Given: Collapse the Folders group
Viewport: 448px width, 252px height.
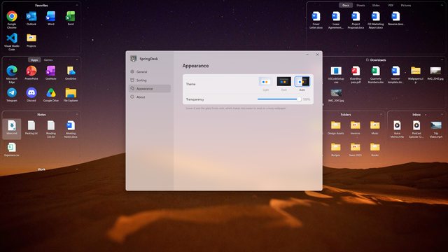Looking at the screenshot, I should click(x=381, y=115).
